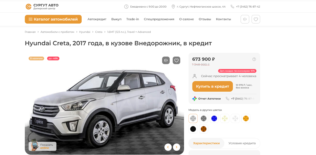The image size is (316, 155).
Task: Go to the Hyundai breadcrumb link
Action: [85, 32]
